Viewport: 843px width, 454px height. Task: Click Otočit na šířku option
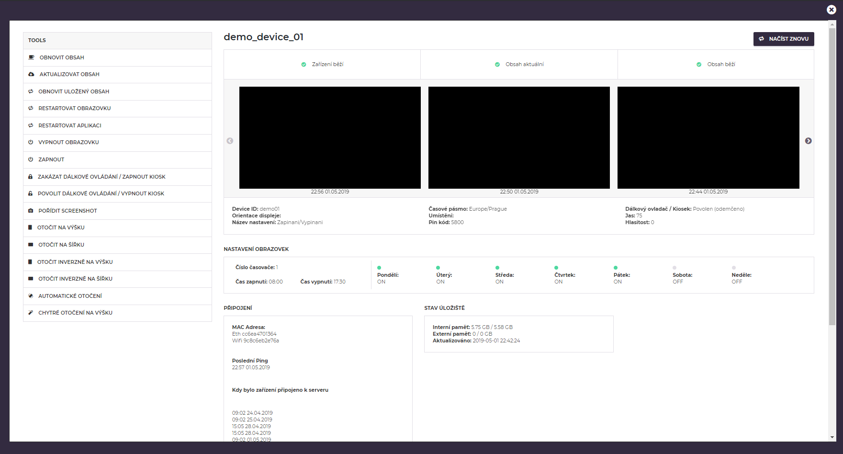(117, 245)
